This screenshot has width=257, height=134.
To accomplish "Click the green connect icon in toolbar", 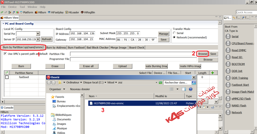I will (x=2, y=12).
